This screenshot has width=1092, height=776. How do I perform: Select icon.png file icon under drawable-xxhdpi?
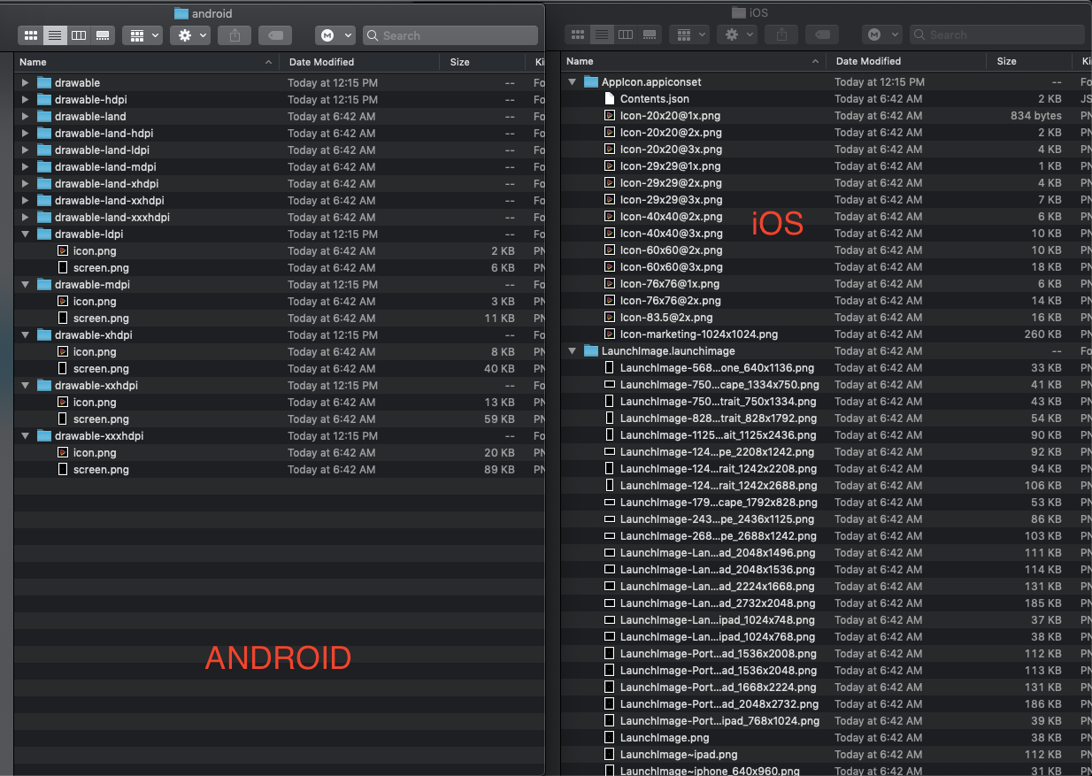point(63,402)
